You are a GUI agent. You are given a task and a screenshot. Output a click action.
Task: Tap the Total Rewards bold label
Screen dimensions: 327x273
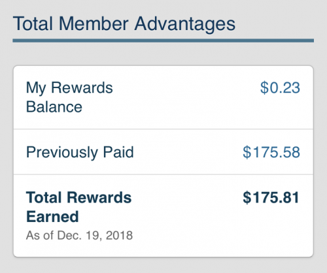point(78,197)
